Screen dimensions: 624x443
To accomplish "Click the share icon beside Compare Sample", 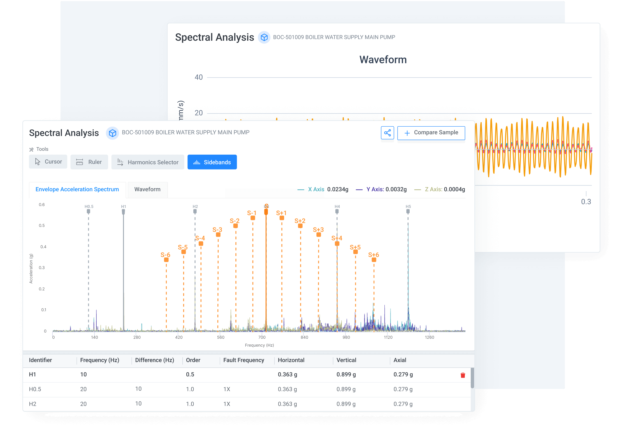I will [x=388, y=133].
